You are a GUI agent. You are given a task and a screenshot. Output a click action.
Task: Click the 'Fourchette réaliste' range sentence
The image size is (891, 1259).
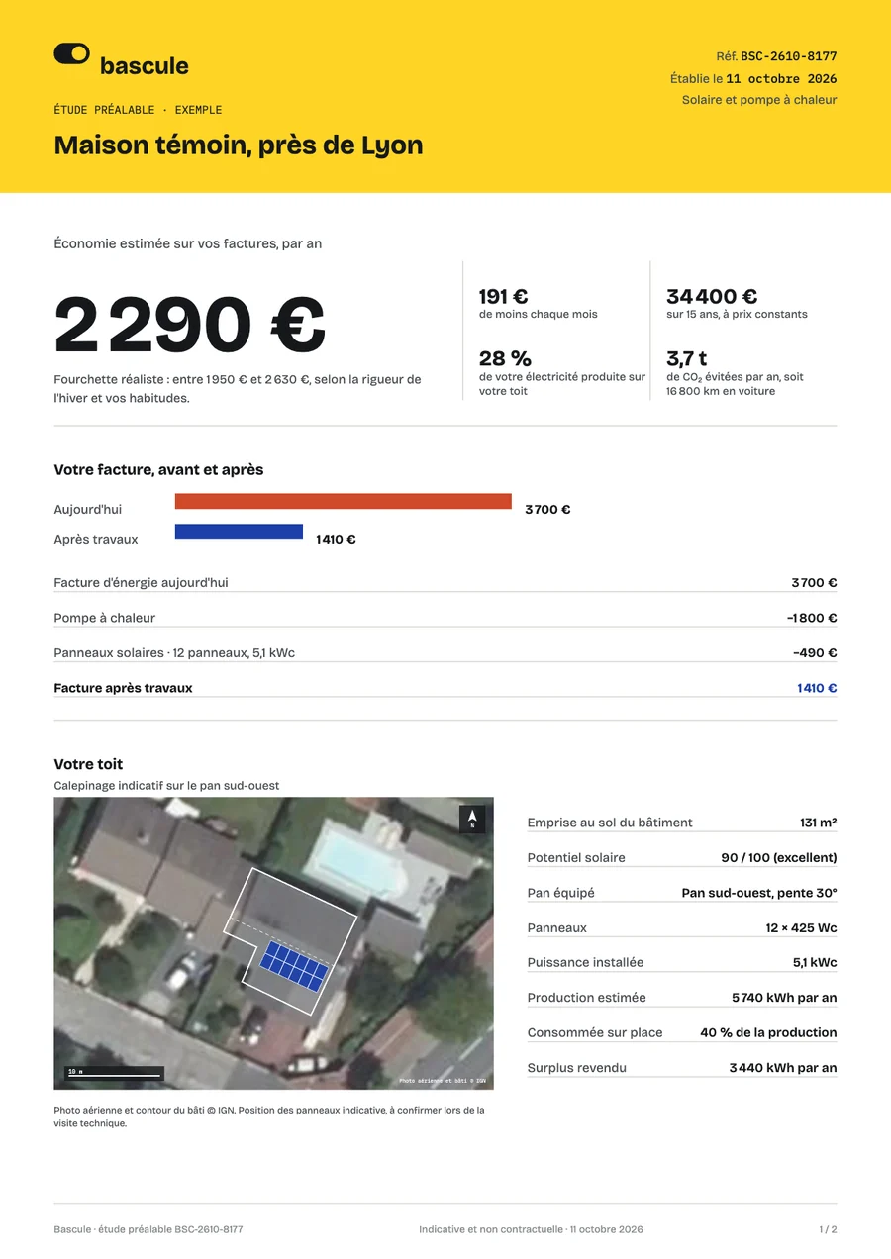[x=238, y=388]
